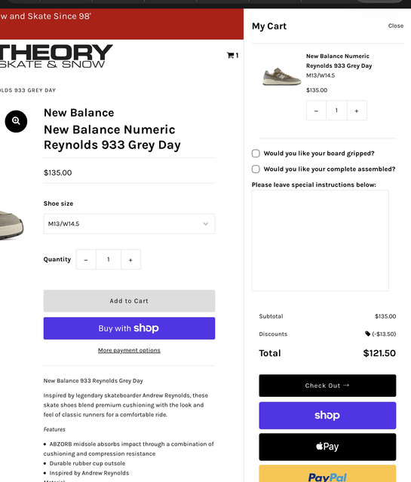Click the magnifier zoom icon on product image
Viewport: 411px width, 482px height.
click(16, 121)
